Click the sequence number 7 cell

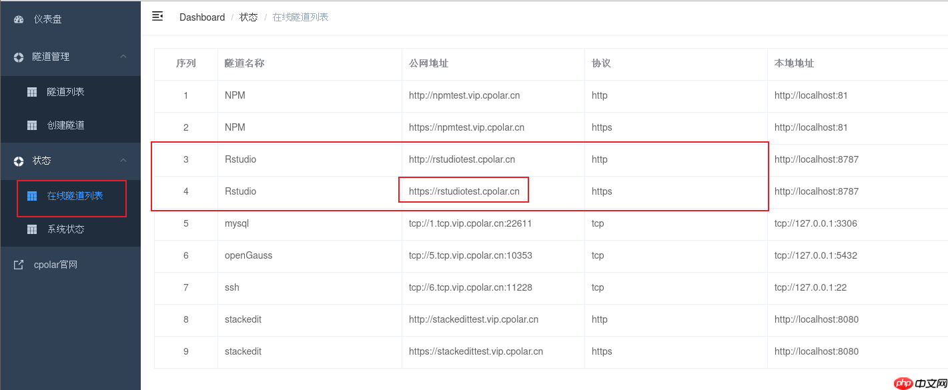pos(186,287)
